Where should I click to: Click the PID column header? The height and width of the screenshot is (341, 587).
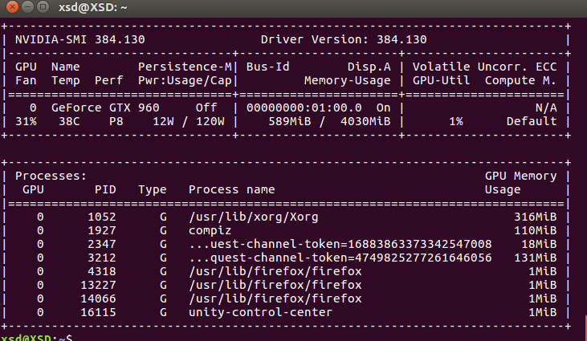[105, 189]
